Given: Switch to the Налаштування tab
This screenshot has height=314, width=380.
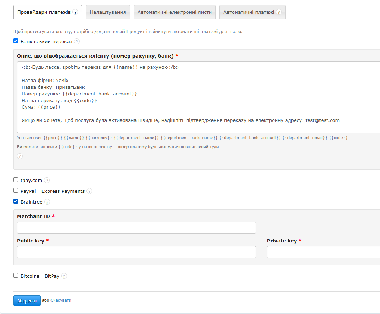Looking at the screenshot, I should pos(108,12).
